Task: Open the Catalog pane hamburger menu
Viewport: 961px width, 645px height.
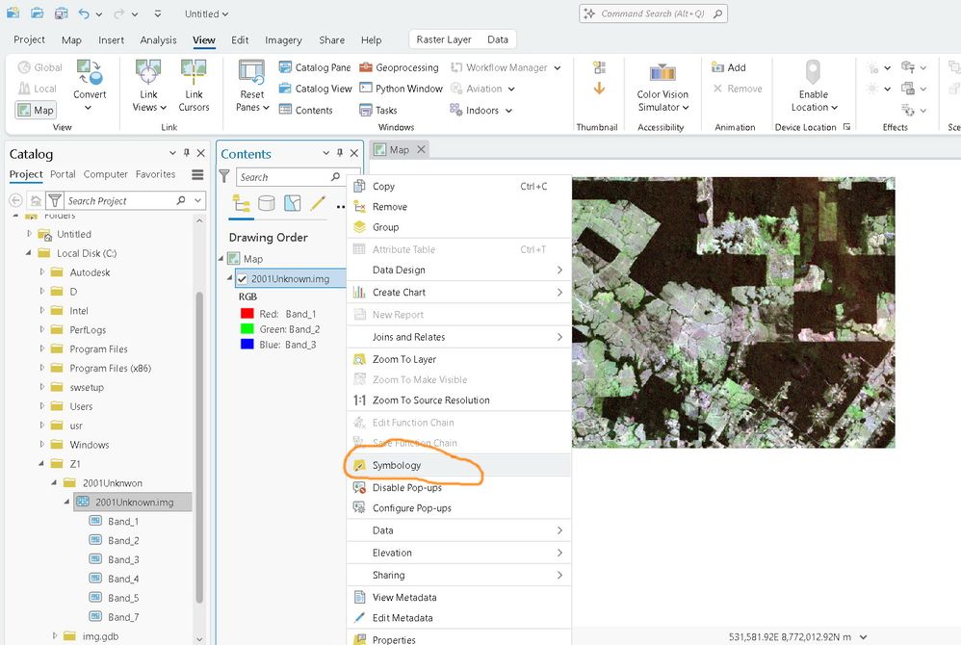Action: click(x=197, y=174)
